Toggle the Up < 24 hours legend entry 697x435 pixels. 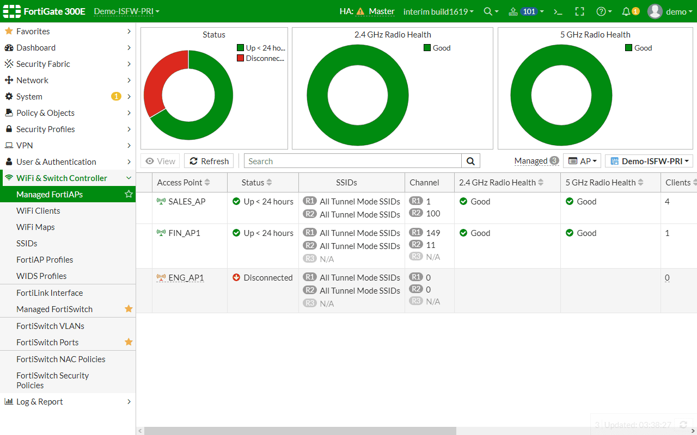click(261, 48)
